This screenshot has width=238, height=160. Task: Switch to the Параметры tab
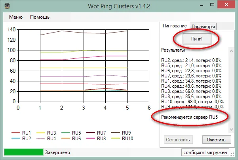pos(203,26)
